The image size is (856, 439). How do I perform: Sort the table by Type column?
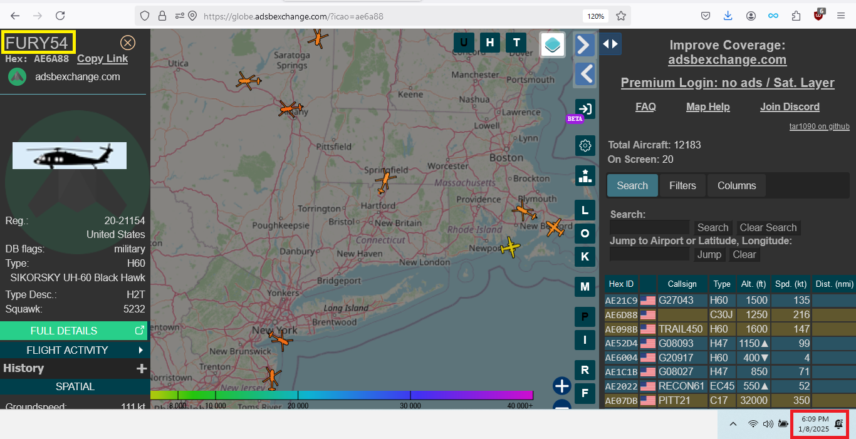coord(722,284)
